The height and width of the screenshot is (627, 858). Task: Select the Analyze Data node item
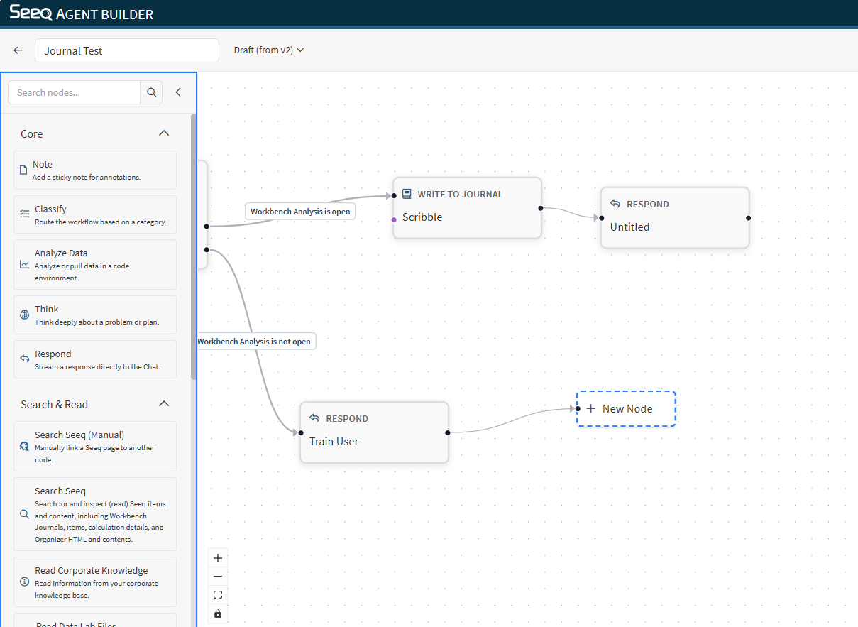click(94, 265)
